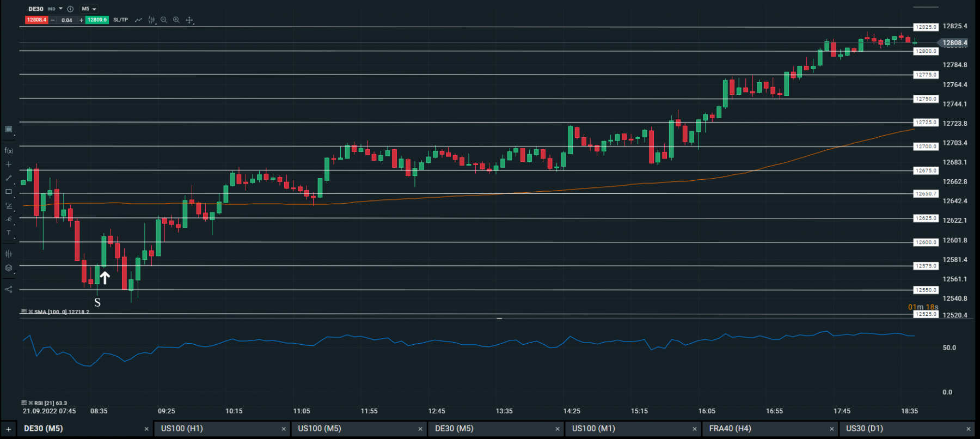Remove the RSI [21] indicator

[x=31, y=403]
